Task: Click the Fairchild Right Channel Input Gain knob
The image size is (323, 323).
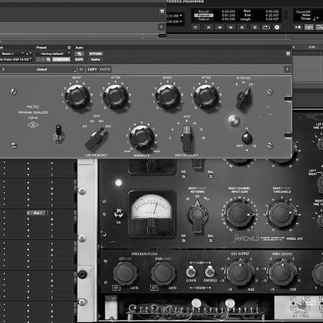Action: pyautogui.click(x=239, y=214)
